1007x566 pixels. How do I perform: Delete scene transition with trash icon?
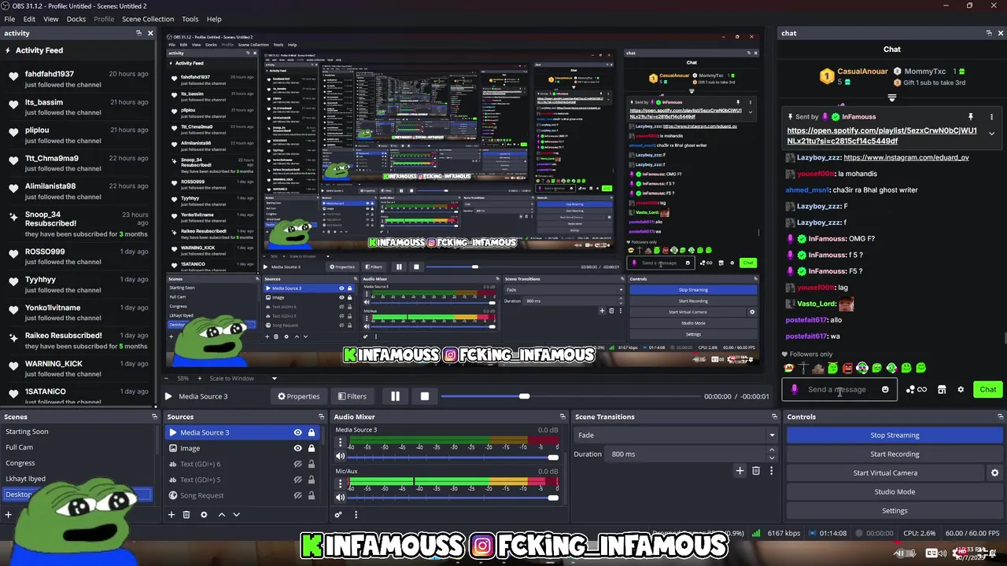click(x=756, y=471)
